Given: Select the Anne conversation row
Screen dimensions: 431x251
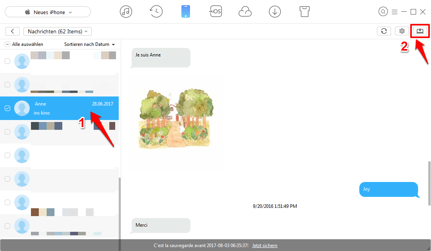Looking at the screenshot, I should point(60,108).
